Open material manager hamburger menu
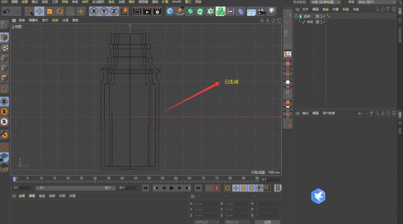The image size is (403, 224). pyautogui.click(x=14, y=196)
